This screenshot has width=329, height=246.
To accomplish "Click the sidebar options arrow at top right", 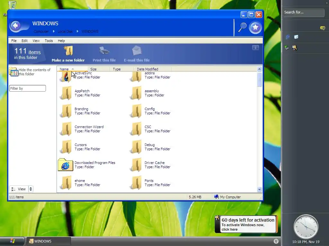I will coord(327,3).
